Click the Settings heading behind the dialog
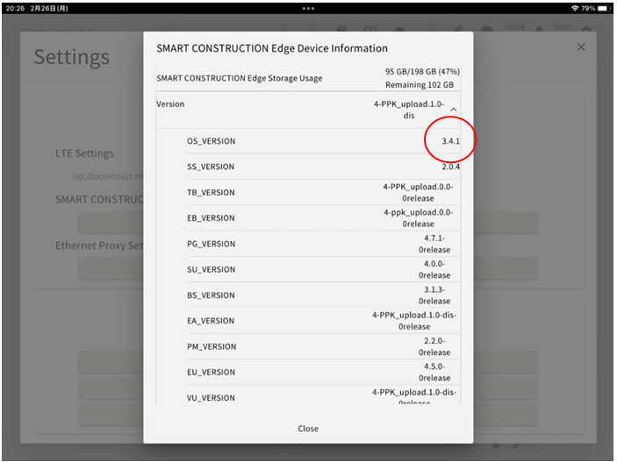The height and width of the screenshot is (462, 617). (72, 57)
